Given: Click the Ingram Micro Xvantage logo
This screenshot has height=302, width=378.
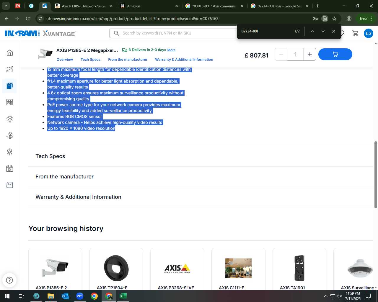Looking at the screenshot, I should [x=40, y=33].
